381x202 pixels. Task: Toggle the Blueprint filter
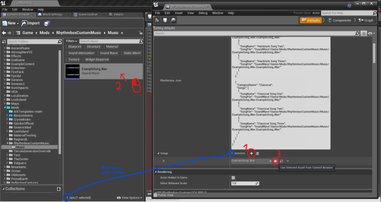tap(74, 47)
